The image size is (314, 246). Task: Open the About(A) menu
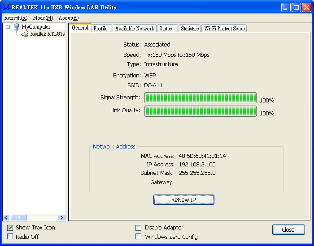(x=69, y=18)
